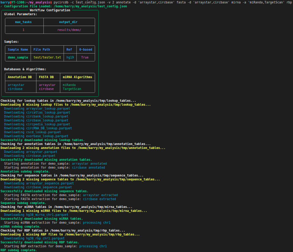Click 'Downloading arraystar_sequence.parquet' line
The image size is (293, 252).
[39, 183]
